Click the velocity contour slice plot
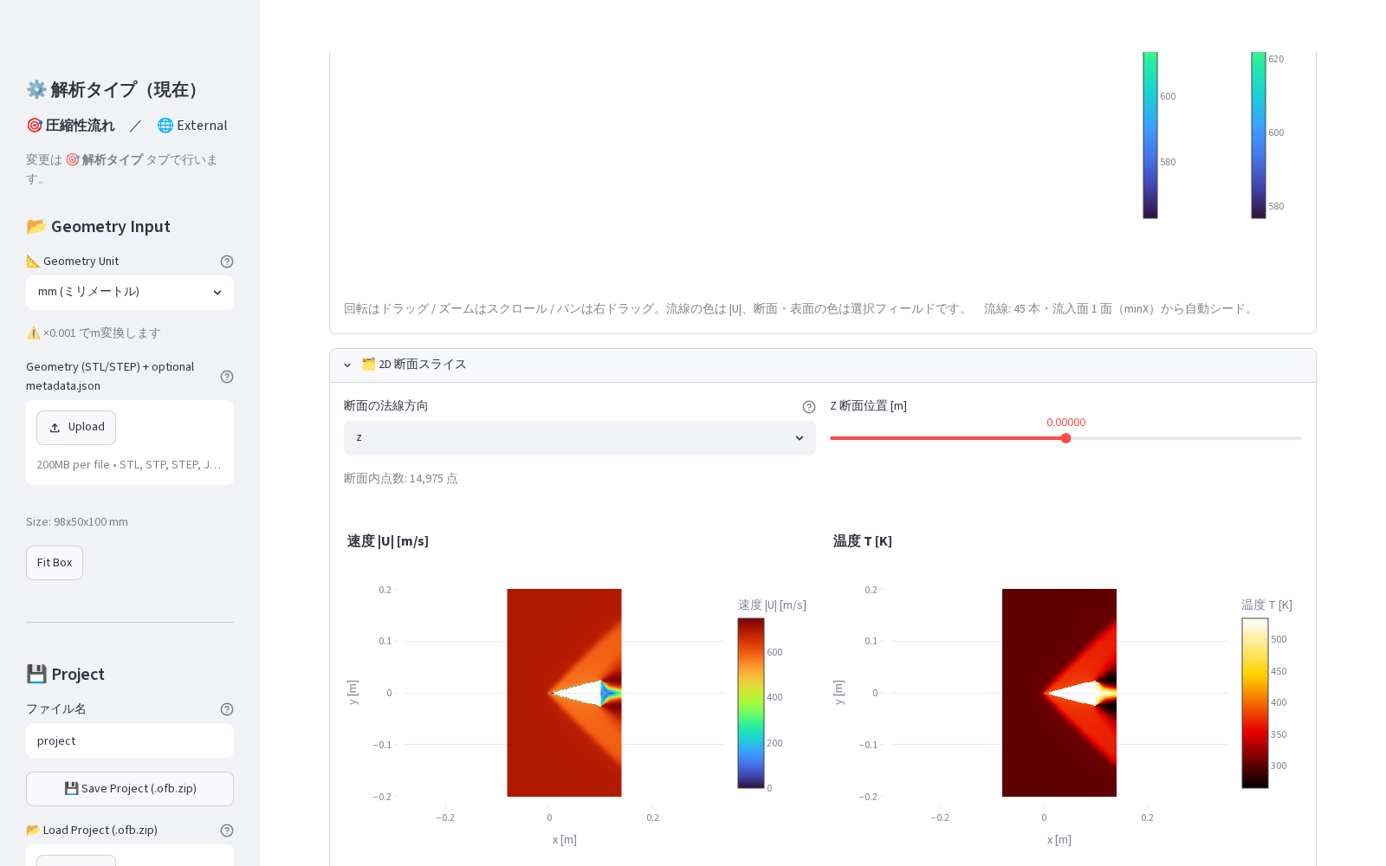Viewport: 1386px width, 866px height. pos(564,693)
